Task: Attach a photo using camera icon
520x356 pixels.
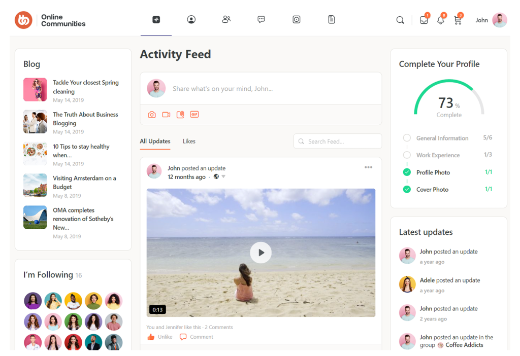Action: tap(152, 115)
